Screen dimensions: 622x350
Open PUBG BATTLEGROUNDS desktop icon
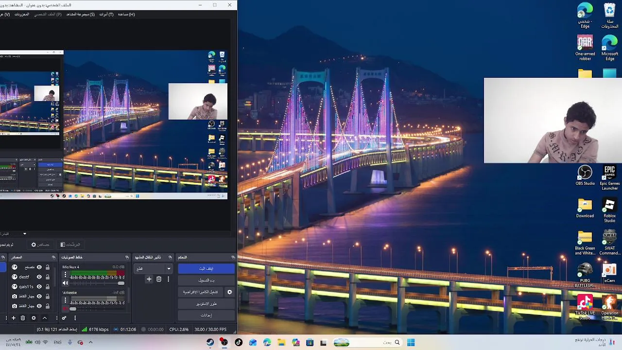point(585,275)
